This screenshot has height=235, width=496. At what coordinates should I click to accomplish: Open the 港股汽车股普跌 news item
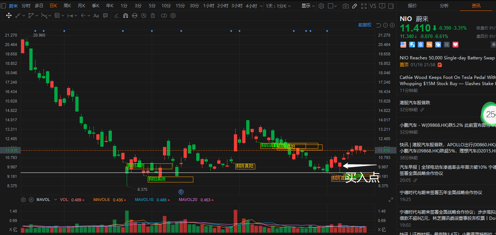coord(415,103)
